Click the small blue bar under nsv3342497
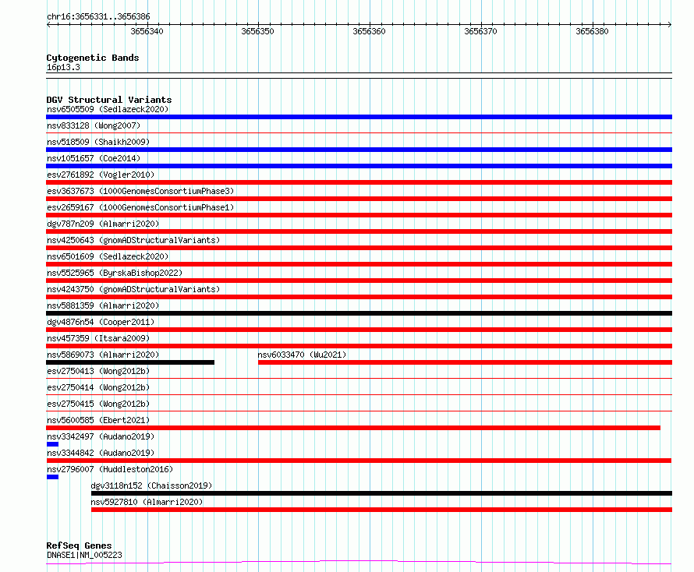The image size is (694, 572). 52,444
